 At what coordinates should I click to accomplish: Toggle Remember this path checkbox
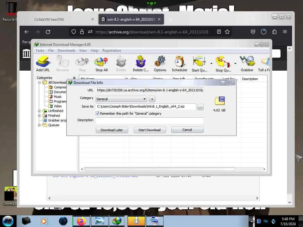tap(97, 113)
